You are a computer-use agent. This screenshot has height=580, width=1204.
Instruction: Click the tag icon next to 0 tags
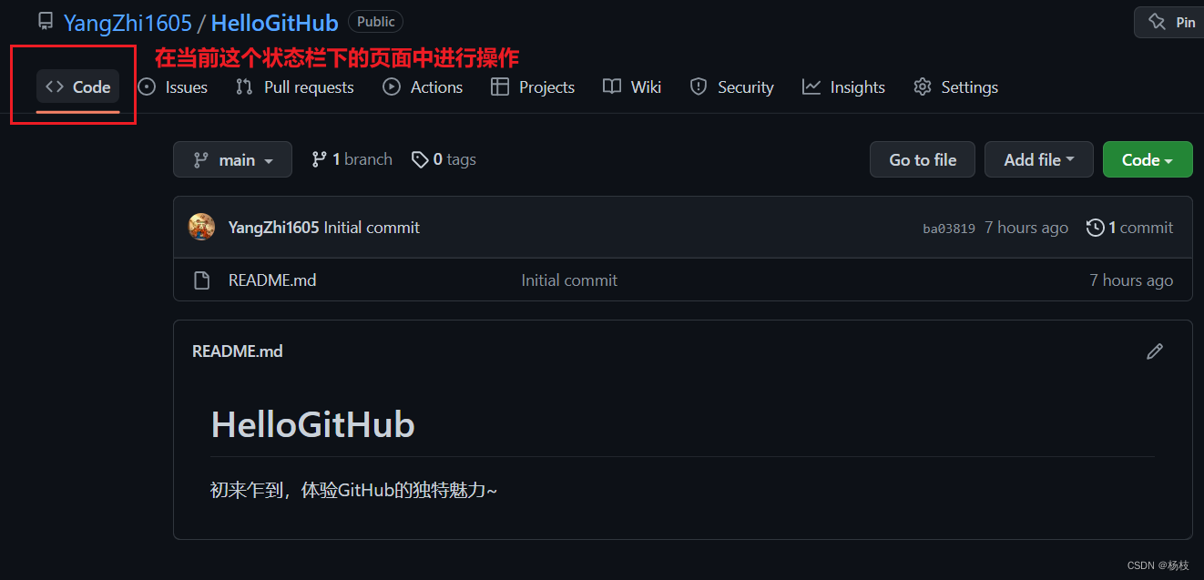[420, 159]
